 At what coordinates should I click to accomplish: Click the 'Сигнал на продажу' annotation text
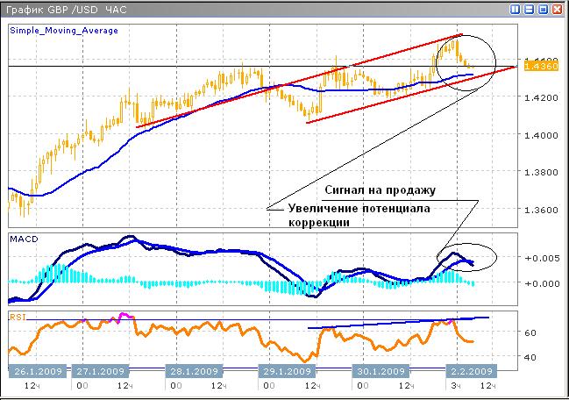coord(381,189)
